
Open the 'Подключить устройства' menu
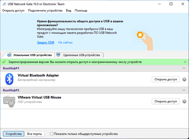click(x=45, y=11)
